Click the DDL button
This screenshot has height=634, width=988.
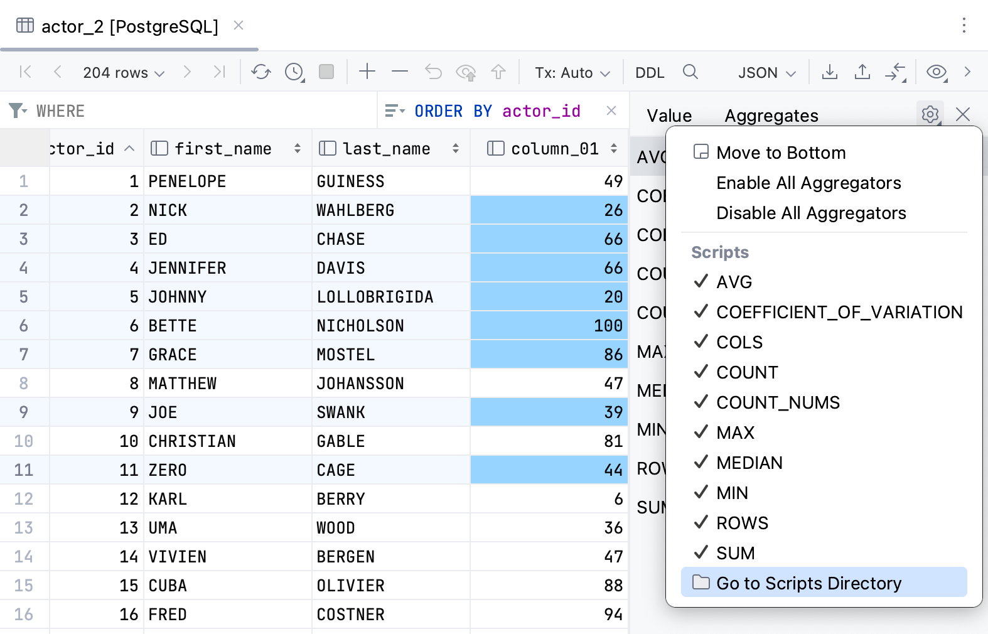tap(650, 73)
